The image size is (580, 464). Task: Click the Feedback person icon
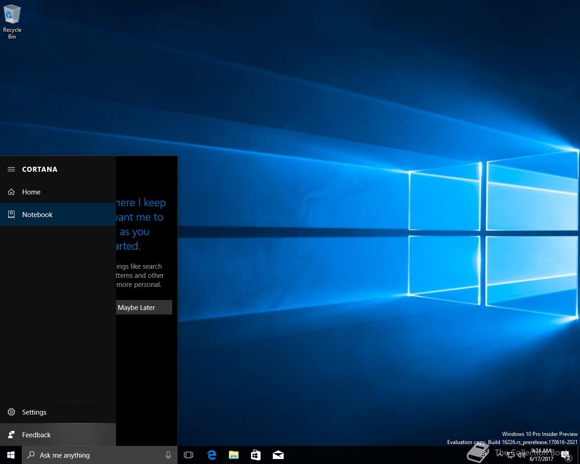click(11, 435)
